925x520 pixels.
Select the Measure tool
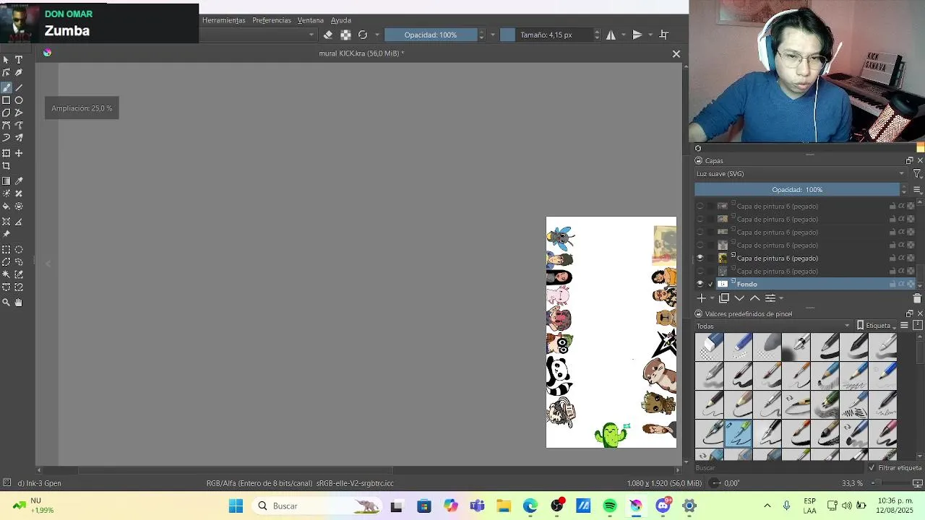click(x=19, y=222)
